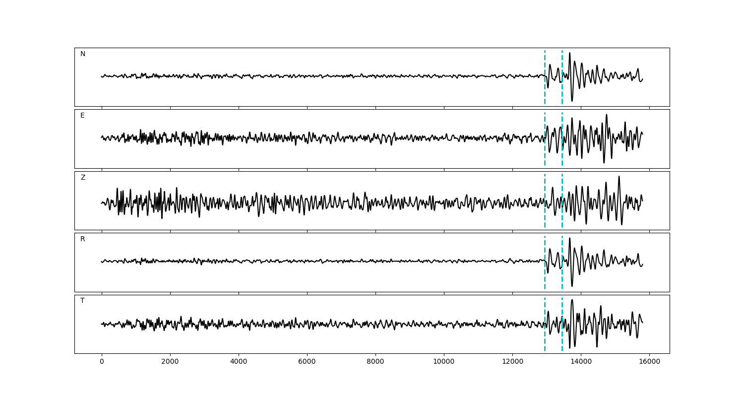Click the R panel label
Viewport: 744px width, 397px height.
click(x=83, y=239)
